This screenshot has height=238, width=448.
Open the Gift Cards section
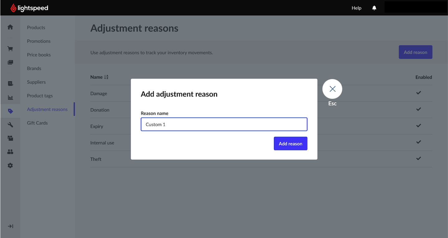[x=37, y=123]
